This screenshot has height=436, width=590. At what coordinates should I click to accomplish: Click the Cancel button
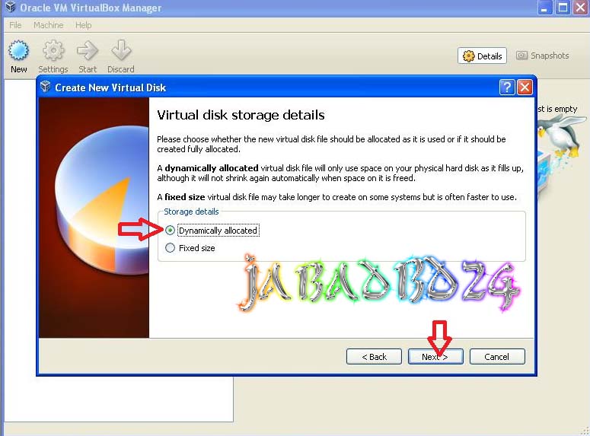[x=497, y=357]
